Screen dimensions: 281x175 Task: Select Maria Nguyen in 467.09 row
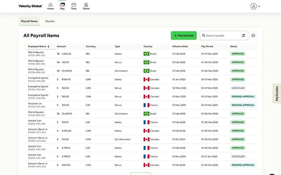pos(36,61)
